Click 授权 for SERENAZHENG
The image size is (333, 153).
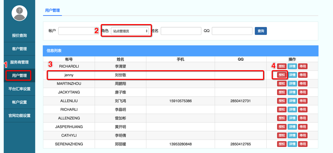click(282, 144)
